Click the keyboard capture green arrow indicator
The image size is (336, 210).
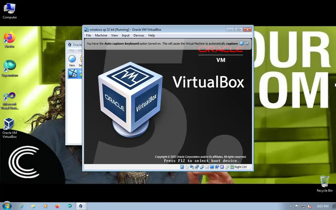coord(232,167)
